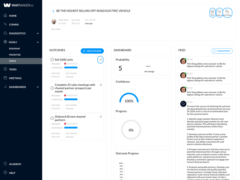Open the Prioritize submenu item

15,55
